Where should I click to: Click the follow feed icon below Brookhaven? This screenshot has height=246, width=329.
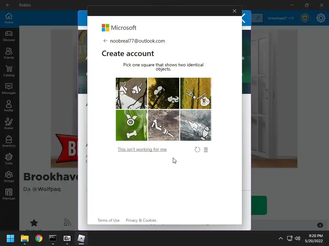point(67,223)
